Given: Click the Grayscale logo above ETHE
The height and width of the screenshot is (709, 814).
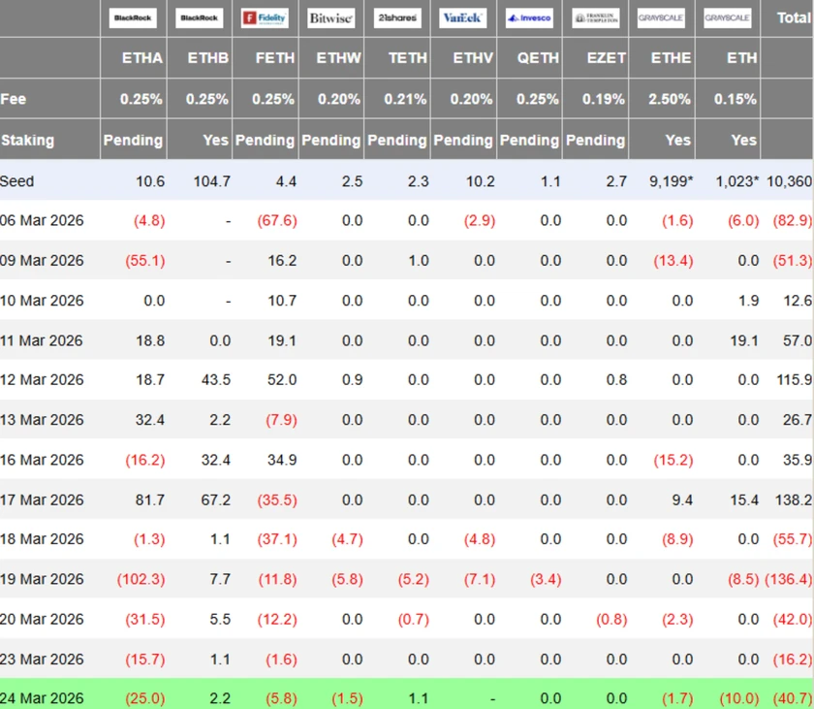Looking at the screenshot, I should click(661, 18).
